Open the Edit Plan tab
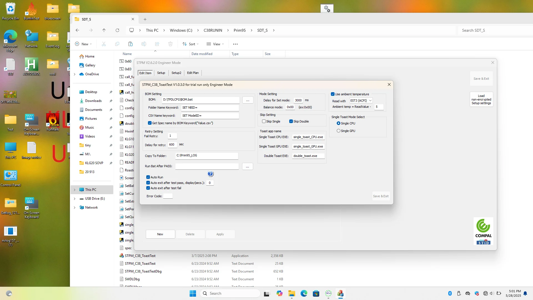The width and height of the screenshot is (533, 300). coord(193,73)
